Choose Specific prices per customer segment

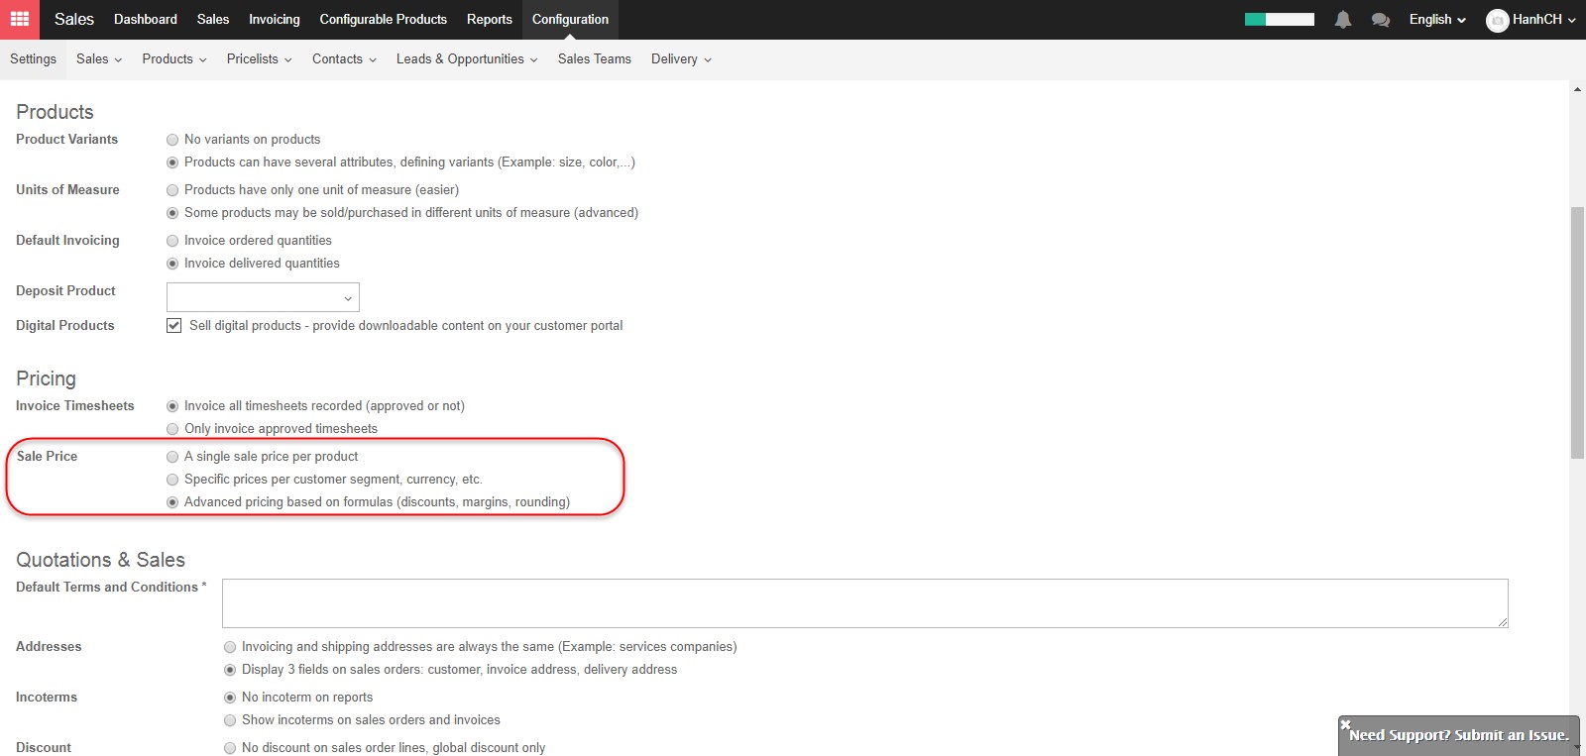(x=172, y=480)
